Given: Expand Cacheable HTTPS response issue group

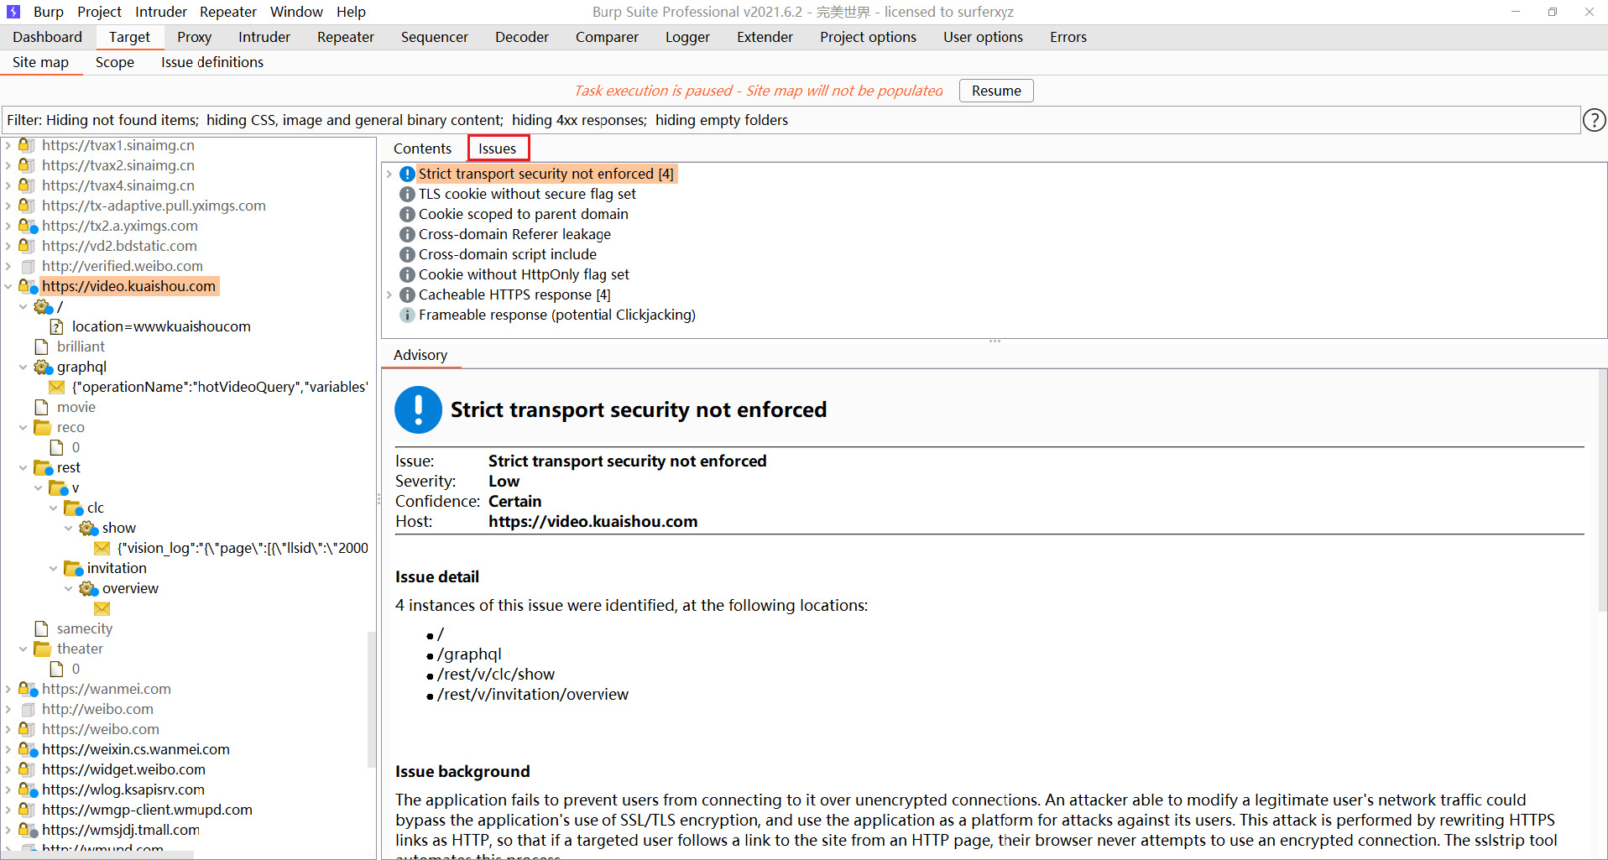Looking at the screenshot, I should pos(389,294).
